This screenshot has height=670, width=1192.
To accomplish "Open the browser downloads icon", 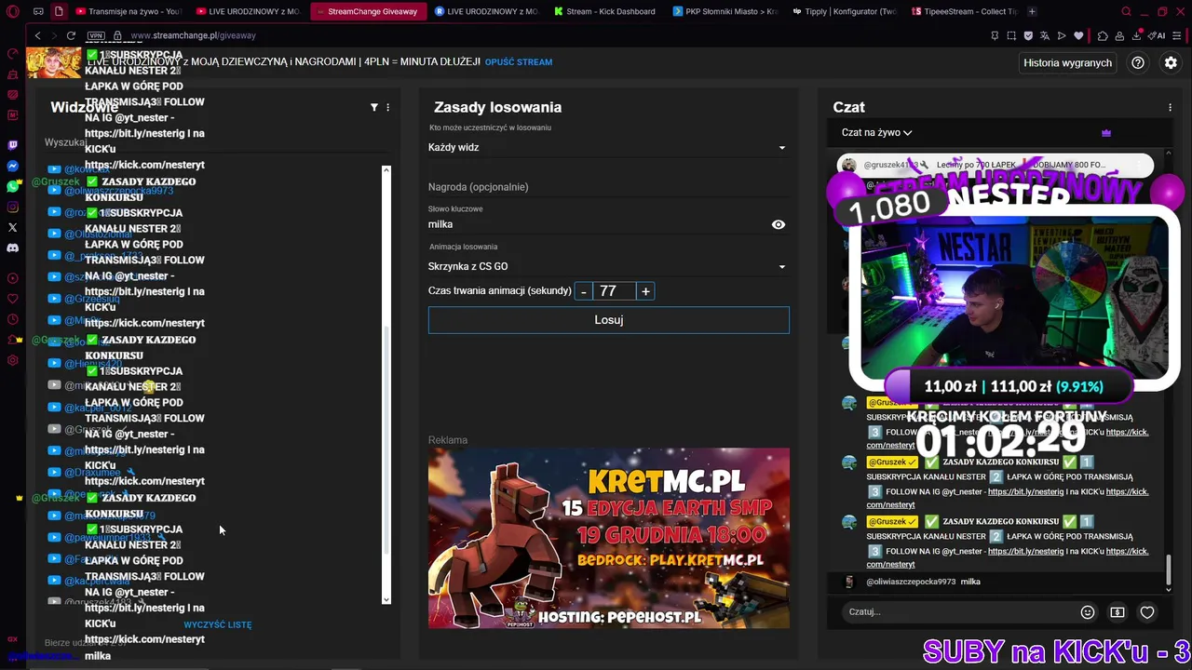I will 1137,35.
